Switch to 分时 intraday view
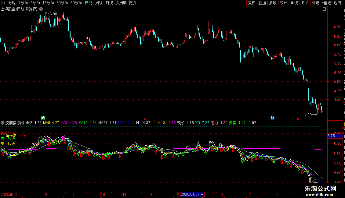This screenshot has height=198, width=345. 12,3
